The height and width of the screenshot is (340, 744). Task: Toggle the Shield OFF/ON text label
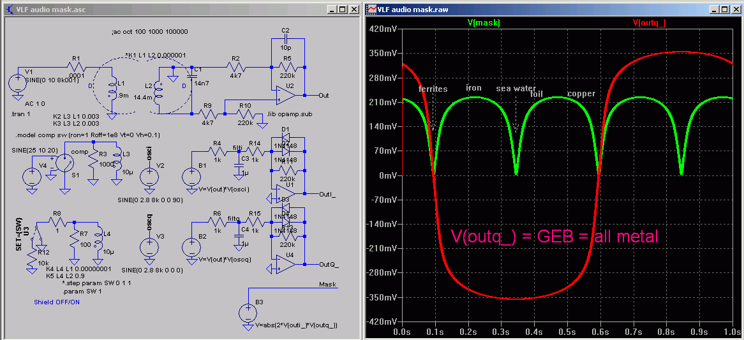(x=57, y=302)
